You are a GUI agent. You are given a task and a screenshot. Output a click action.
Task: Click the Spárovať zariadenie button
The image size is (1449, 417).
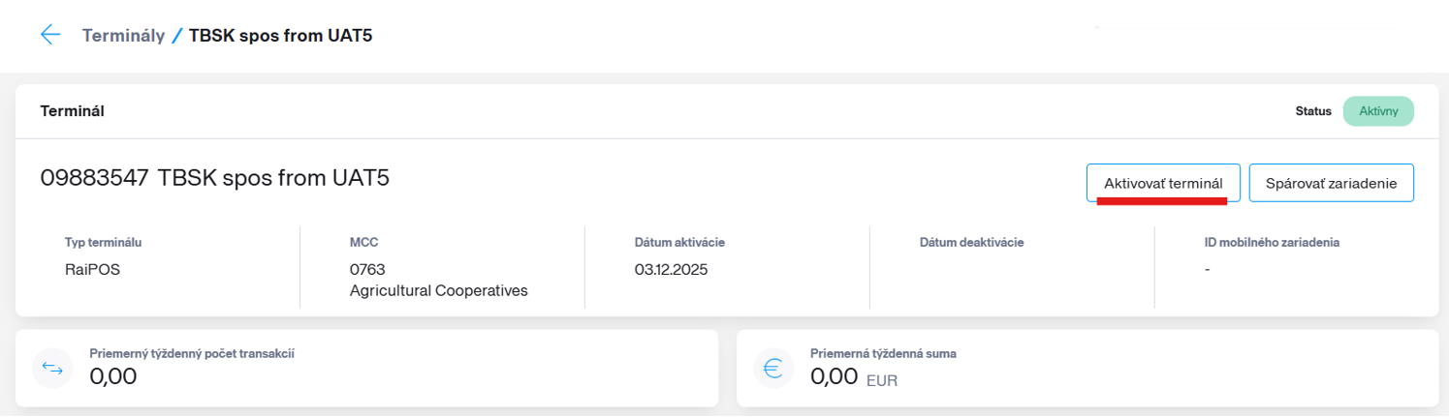click(1332, 183)
